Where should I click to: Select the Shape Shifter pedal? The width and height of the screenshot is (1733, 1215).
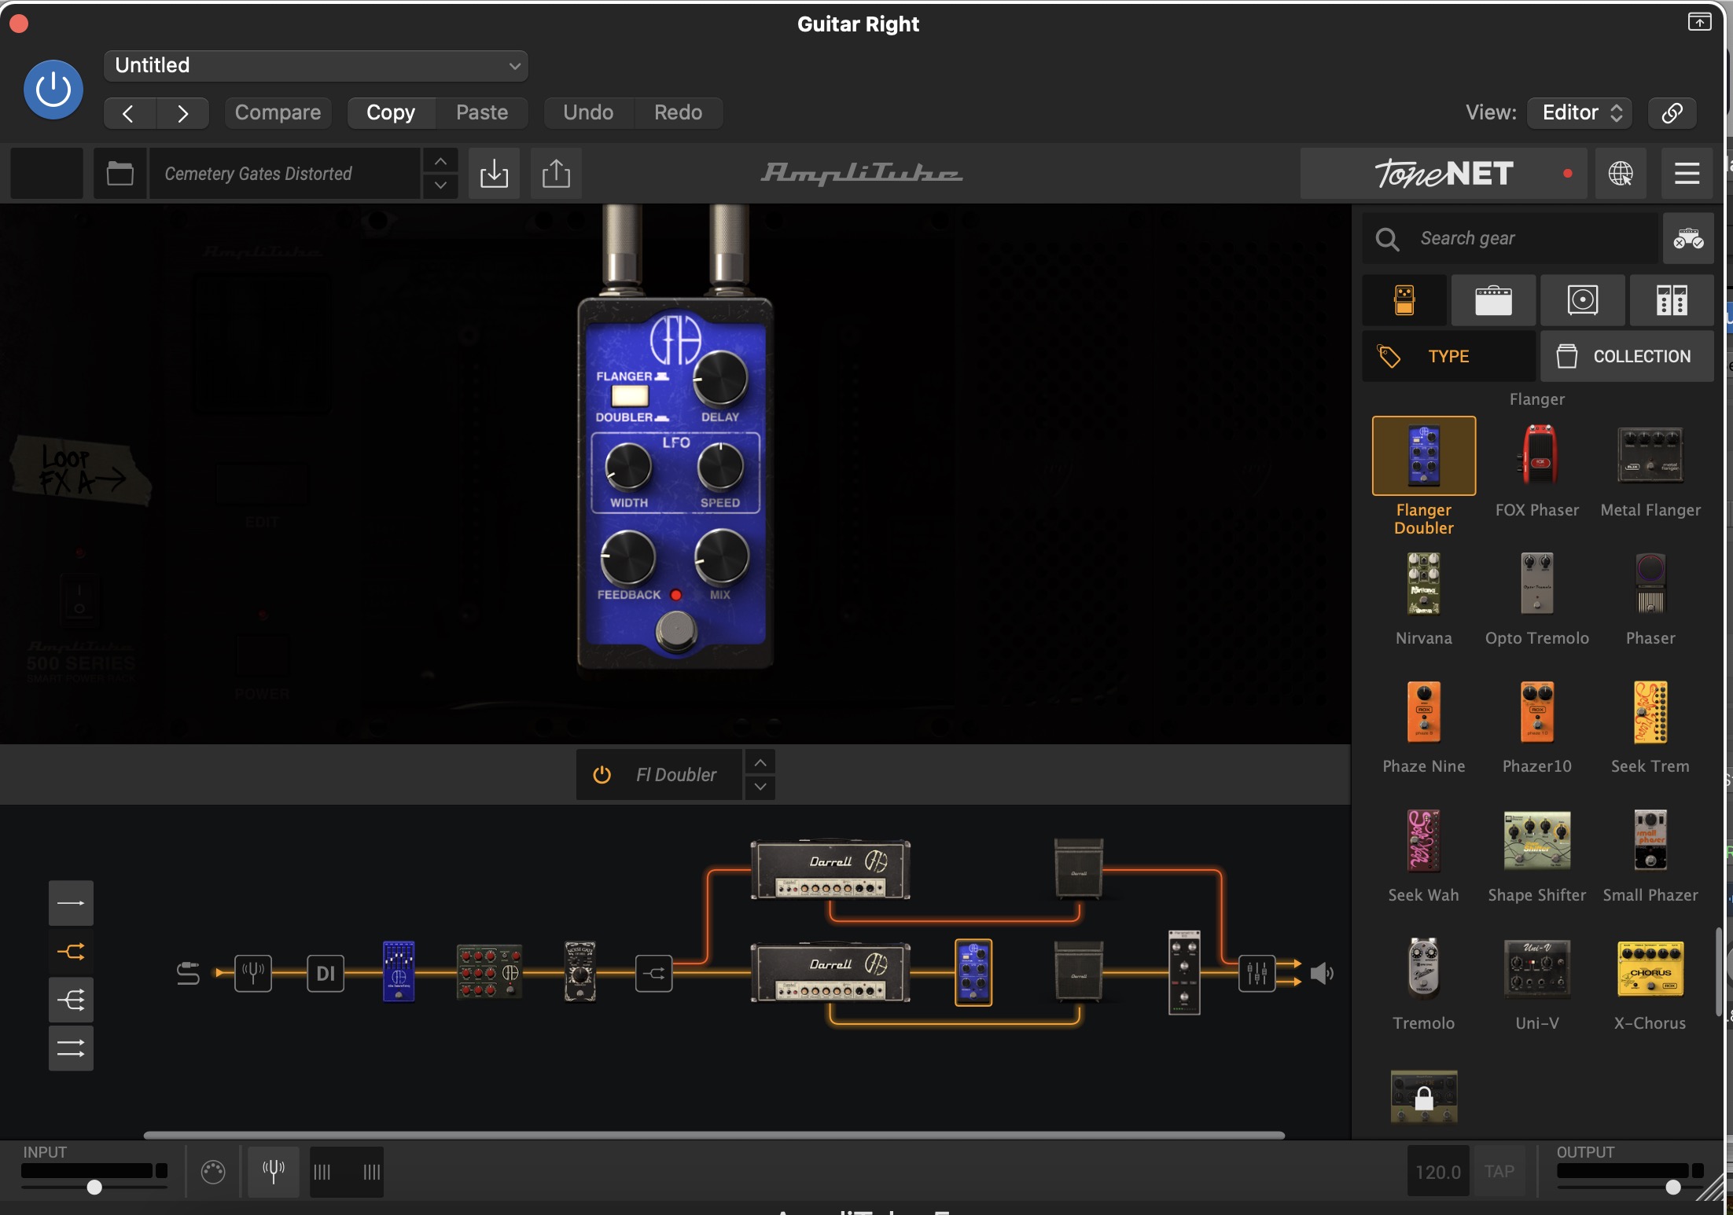point(1537,841)
